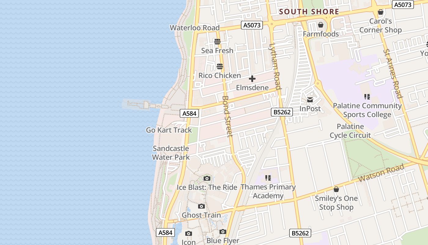Viewport: 428px width, 245px height.
Task: Select Palatine Community Sports College school icon
Action: click(367, 97)
